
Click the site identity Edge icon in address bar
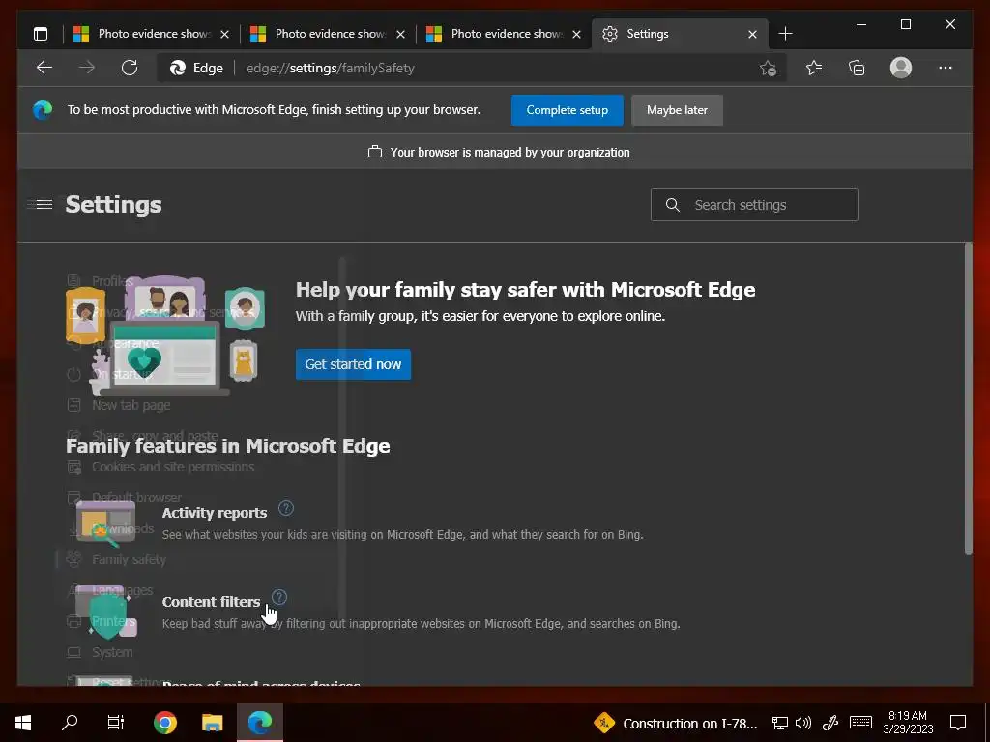tap(178, 69)
